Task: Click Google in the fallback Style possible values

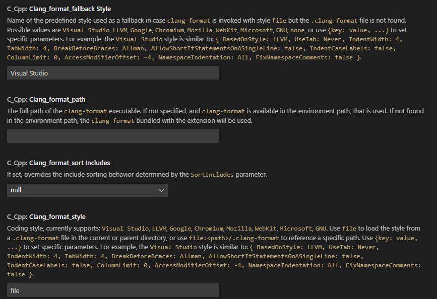Action: coord(141,30)
